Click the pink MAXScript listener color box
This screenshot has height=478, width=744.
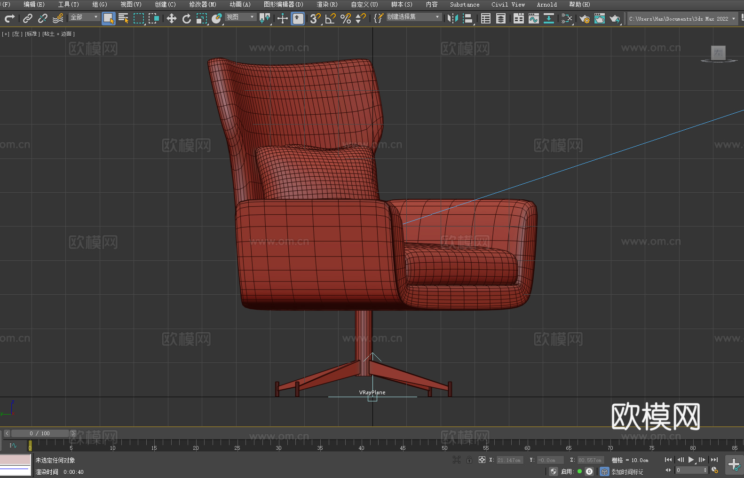(x=16, y=459)
